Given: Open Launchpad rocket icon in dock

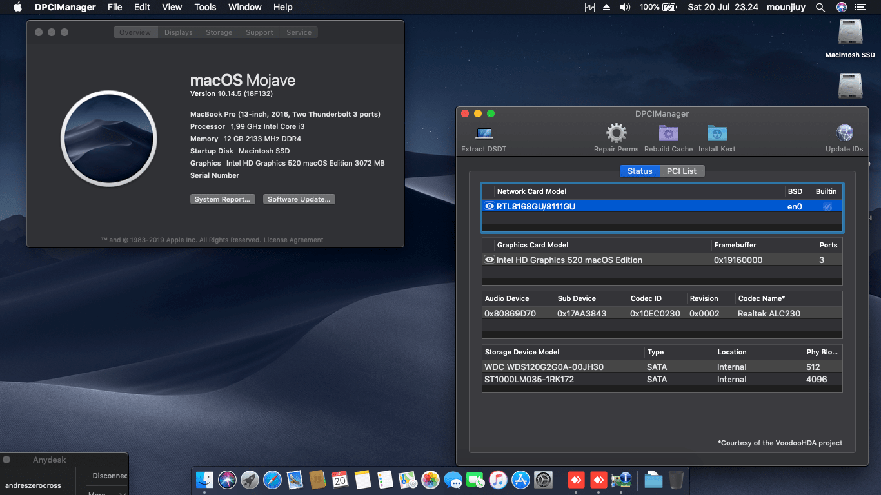Looking at the screenshot, I should pos(250,480).
